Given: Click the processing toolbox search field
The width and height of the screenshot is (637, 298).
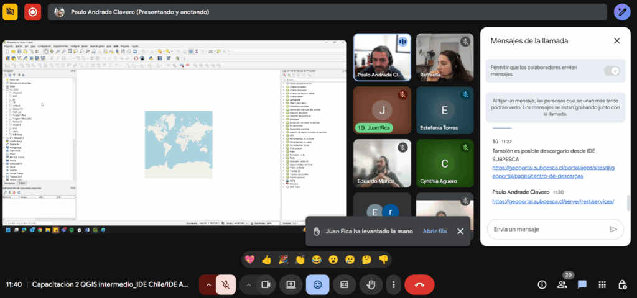Looking at the screenshot, I should point(314,80).
